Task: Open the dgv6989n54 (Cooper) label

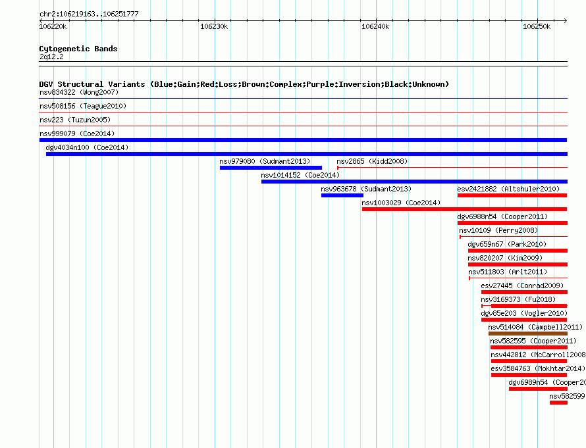Action: pos(547,382)
